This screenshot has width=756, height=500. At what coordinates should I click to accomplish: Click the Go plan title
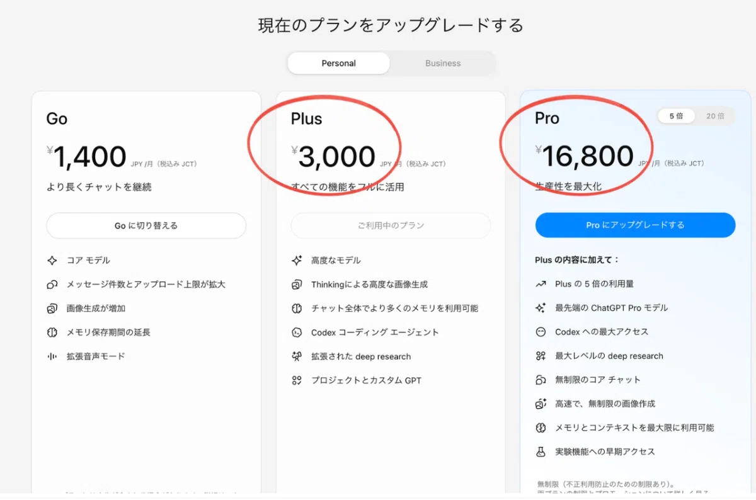[x=57, y=118]
